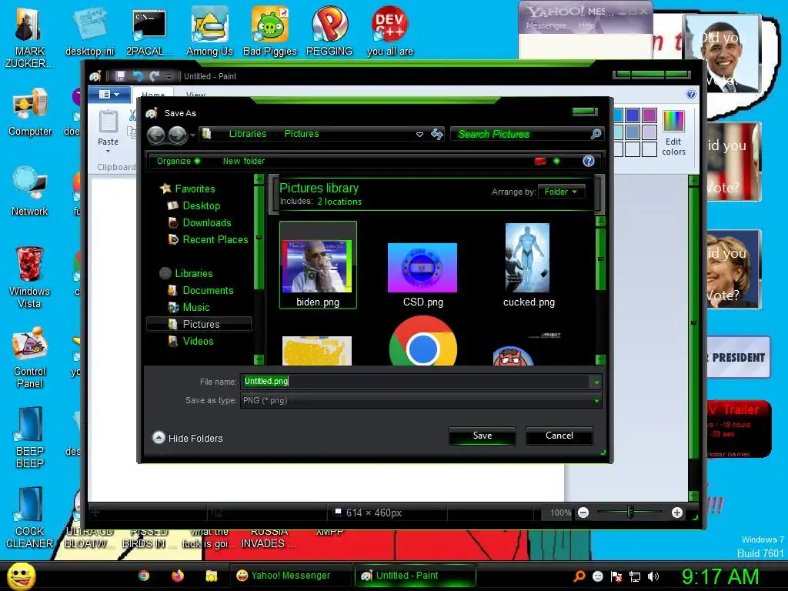The width and height of the screenshot is (788, 591).
Task: Pick the magenta purple palette swatch
Action: pos(649,115)
